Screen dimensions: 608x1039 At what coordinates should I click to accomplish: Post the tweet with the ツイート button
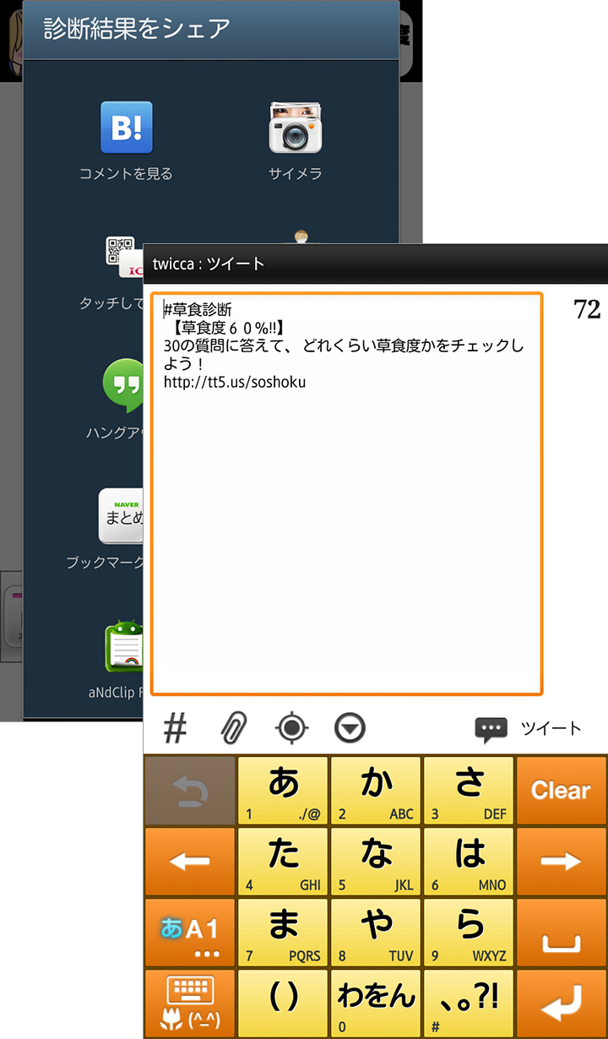click(x=529, y=729)
